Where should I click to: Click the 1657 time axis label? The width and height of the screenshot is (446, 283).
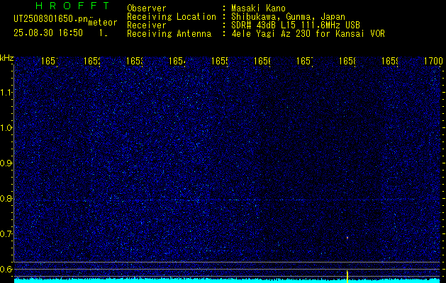(x=305, y=61)
